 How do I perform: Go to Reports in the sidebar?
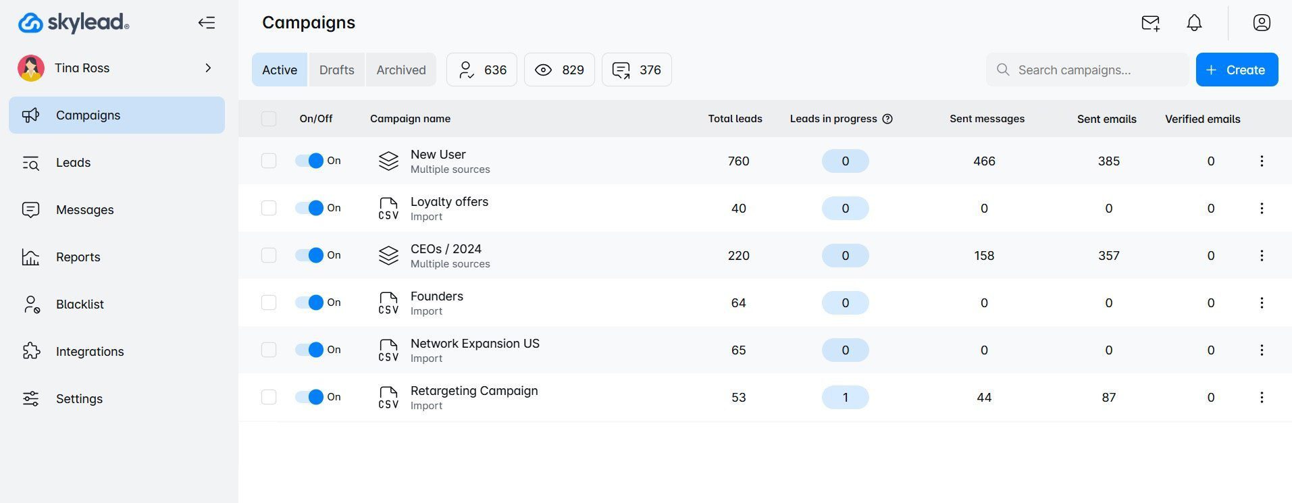point(117,257)
